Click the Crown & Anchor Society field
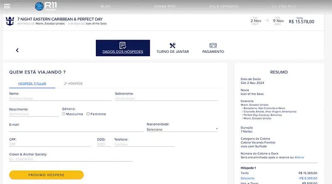The width and height of the screenshot is (332, 184). click(71, 159)
